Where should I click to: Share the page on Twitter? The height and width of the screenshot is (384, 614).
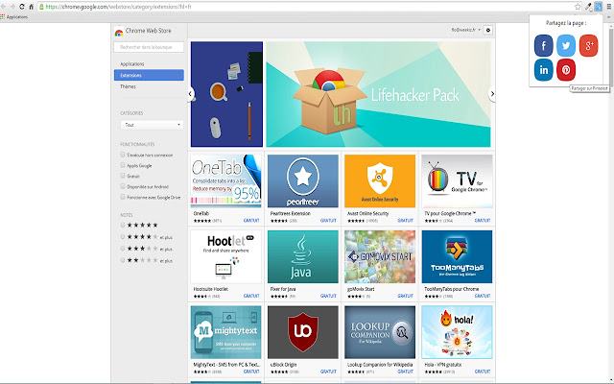pyautogui.click(x=566, y=46)
